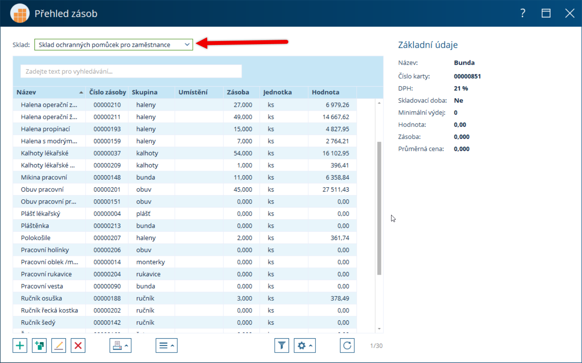Click into the search text field
Image resolution: width=582 pixels, height=363 pixels.
point(131,71)
